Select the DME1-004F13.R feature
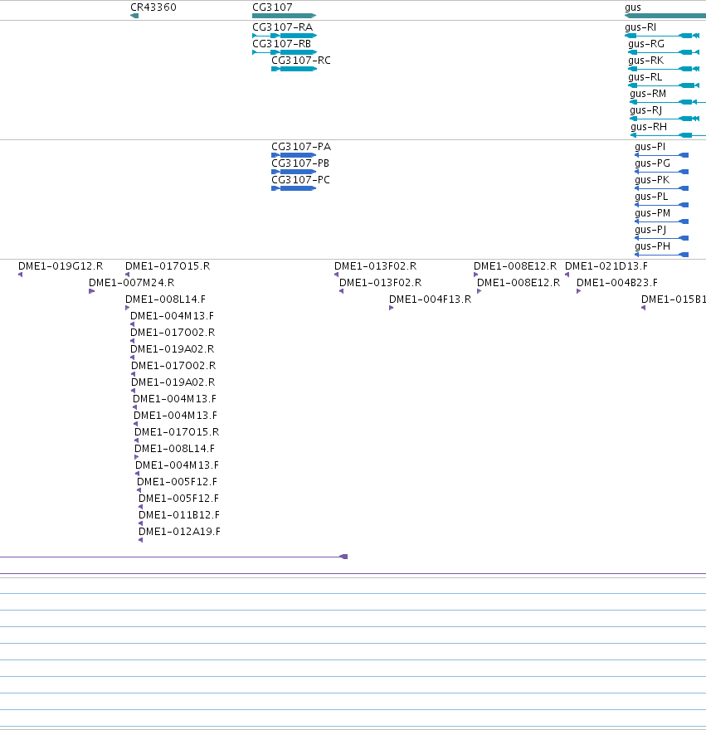706x730 pixels. click(x=392, y=308)
